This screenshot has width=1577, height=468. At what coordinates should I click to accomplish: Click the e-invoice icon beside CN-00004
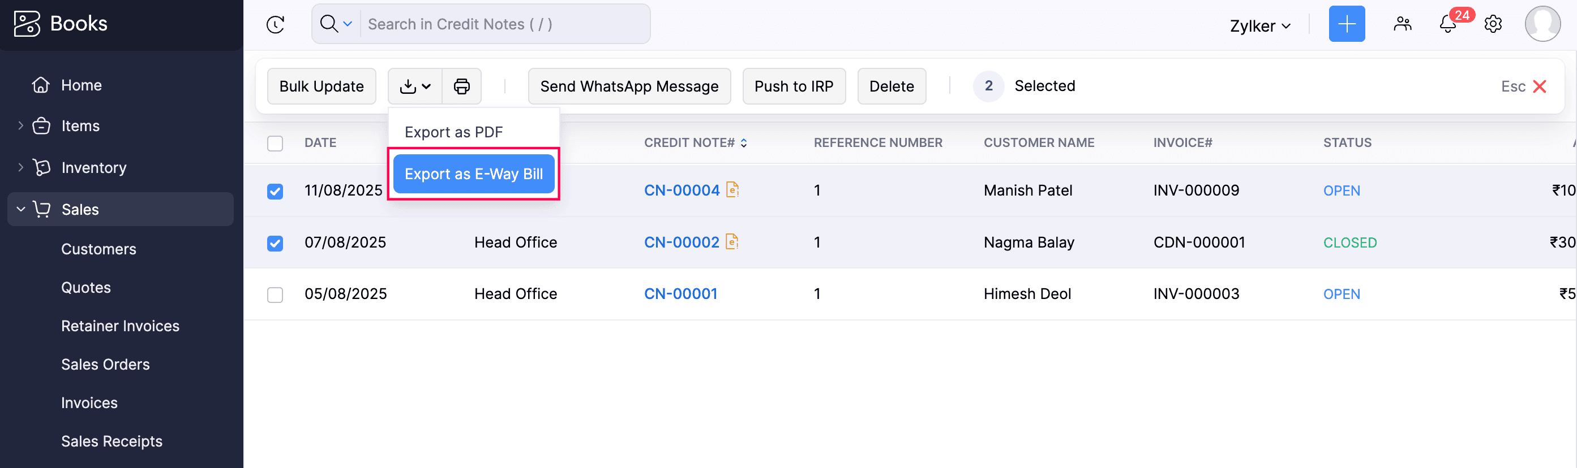click(732, 190)
